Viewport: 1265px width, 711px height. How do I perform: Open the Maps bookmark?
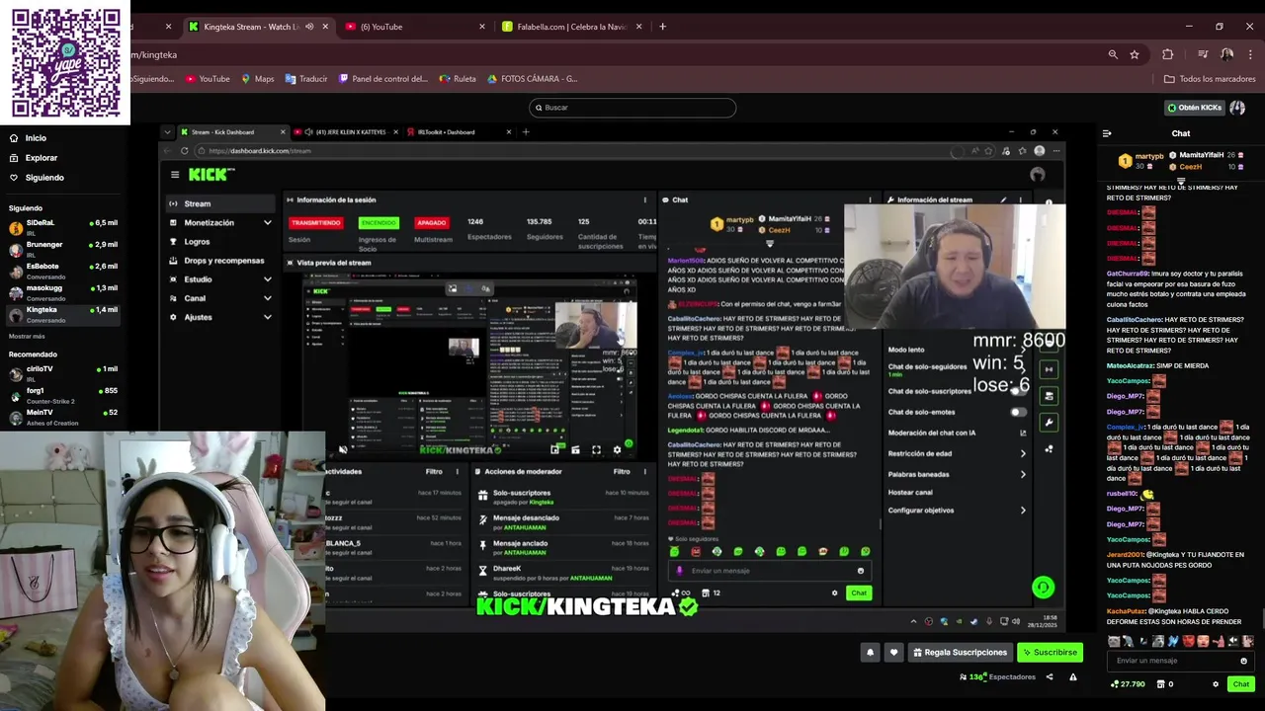coord(257,79)
